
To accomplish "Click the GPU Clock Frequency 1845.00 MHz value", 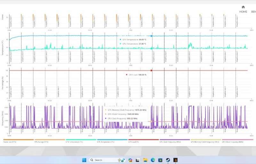I will point(133,114).
